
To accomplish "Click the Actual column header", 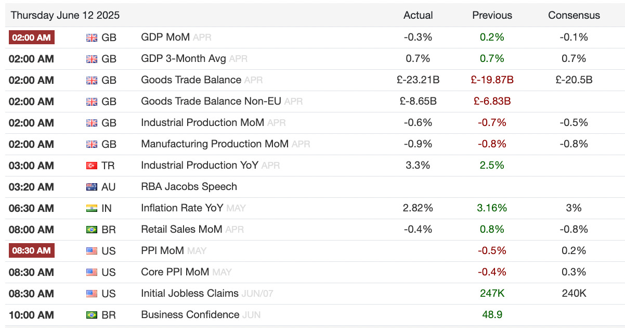I will [418, 16].
